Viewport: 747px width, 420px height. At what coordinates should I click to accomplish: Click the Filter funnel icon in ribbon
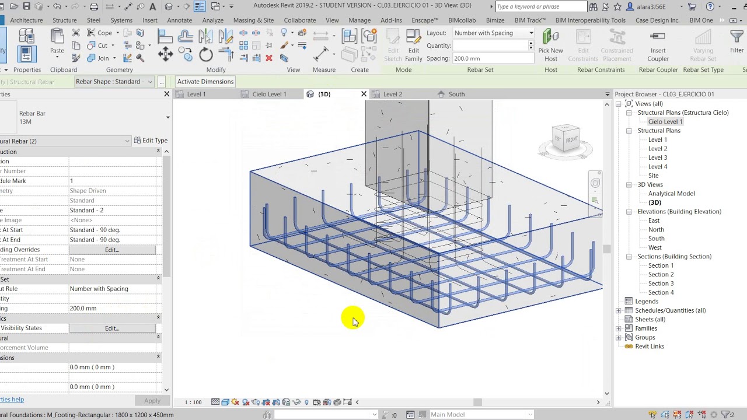737,37
